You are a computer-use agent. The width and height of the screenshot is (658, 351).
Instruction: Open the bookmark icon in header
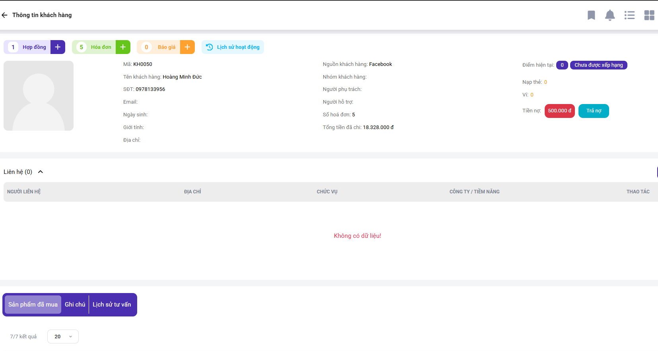pyautogui.click(x=591, y=15)
